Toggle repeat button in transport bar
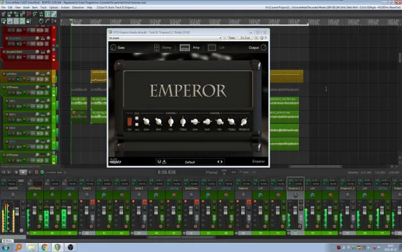This screenshot has height=252, width=402. click(42, 172)
